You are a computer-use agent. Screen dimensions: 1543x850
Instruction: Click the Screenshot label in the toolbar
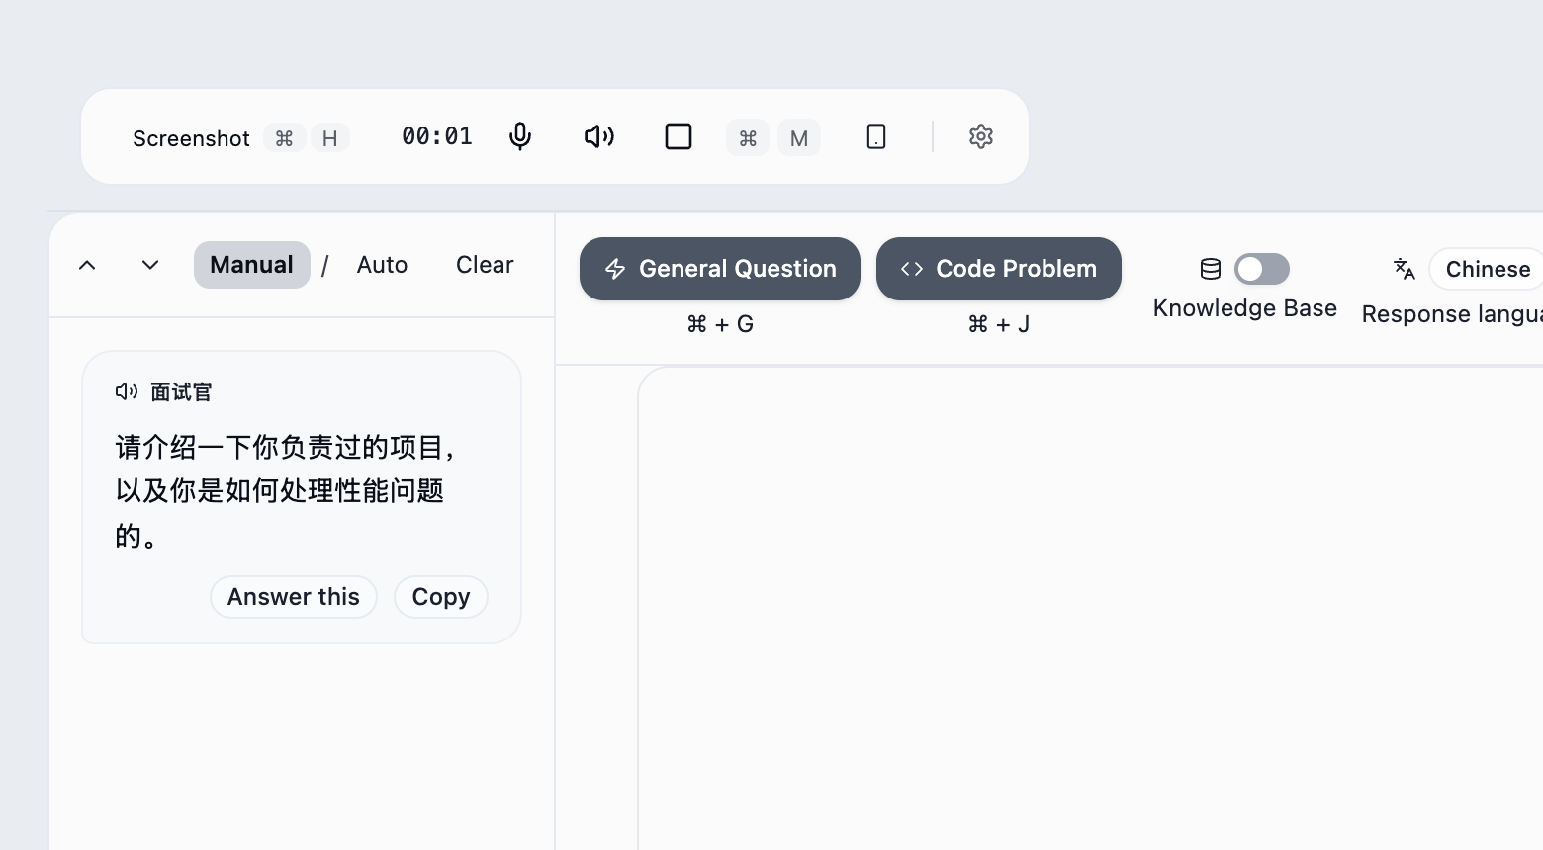coord(191,138)
